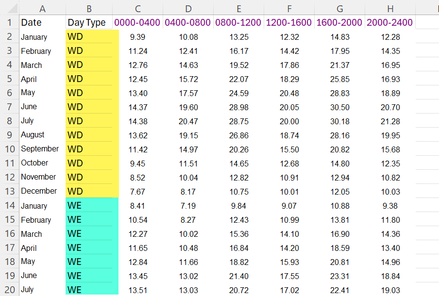Click the Day Type header cell
Screen dimensions: 439x296
[x=89, y=22]
